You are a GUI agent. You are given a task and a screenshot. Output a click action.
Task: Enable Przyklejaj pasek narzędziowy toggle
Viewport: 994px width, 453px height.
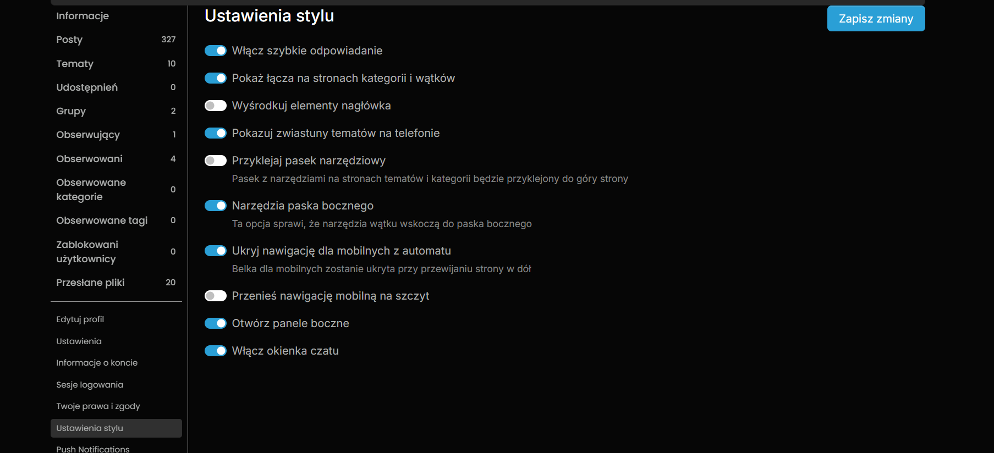[x=216, y=161]
